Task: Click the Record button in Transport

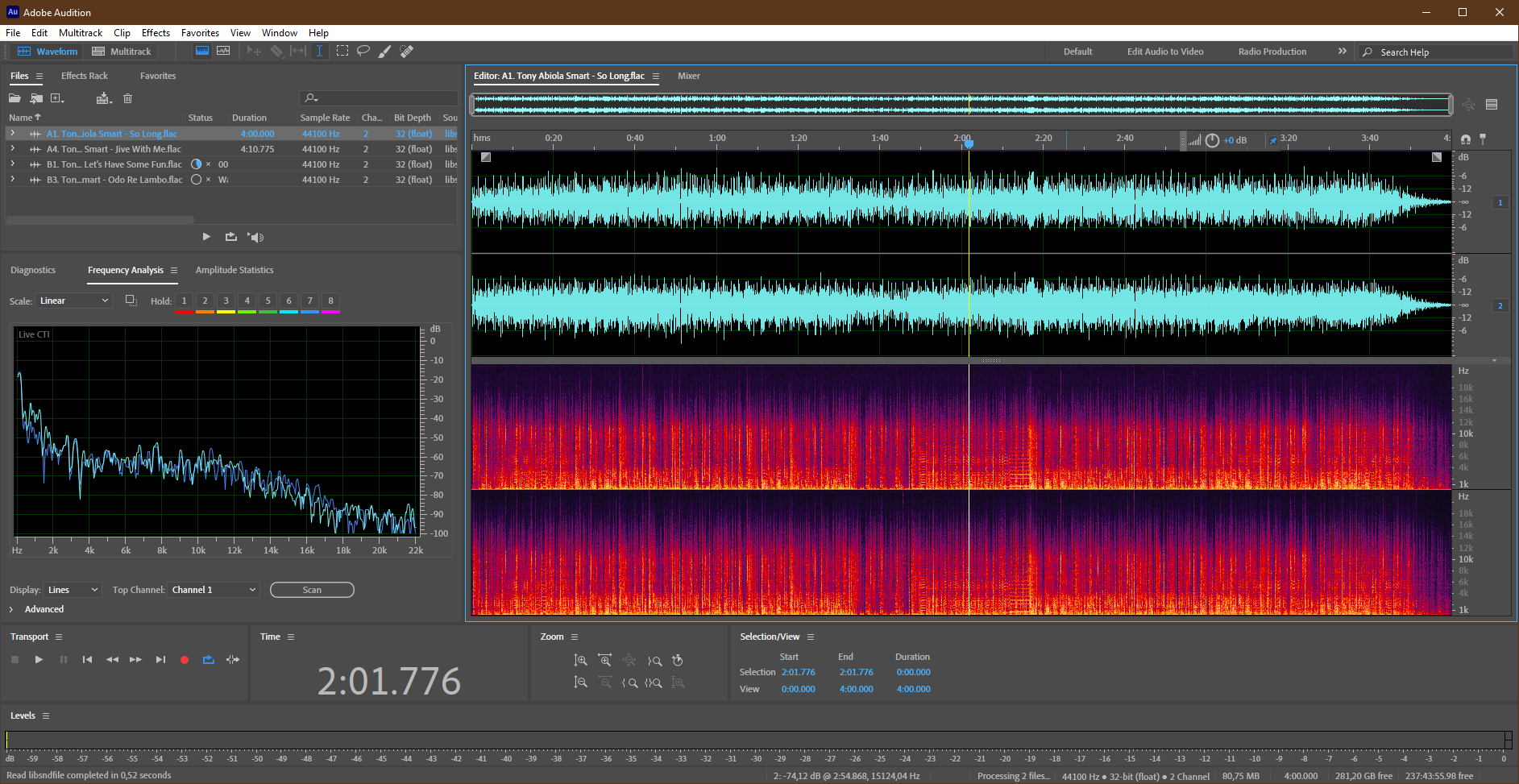Action: (185, 660)
